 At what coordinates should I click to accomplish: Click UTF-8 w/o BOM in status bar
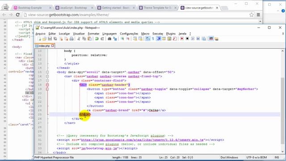[257, 157]
